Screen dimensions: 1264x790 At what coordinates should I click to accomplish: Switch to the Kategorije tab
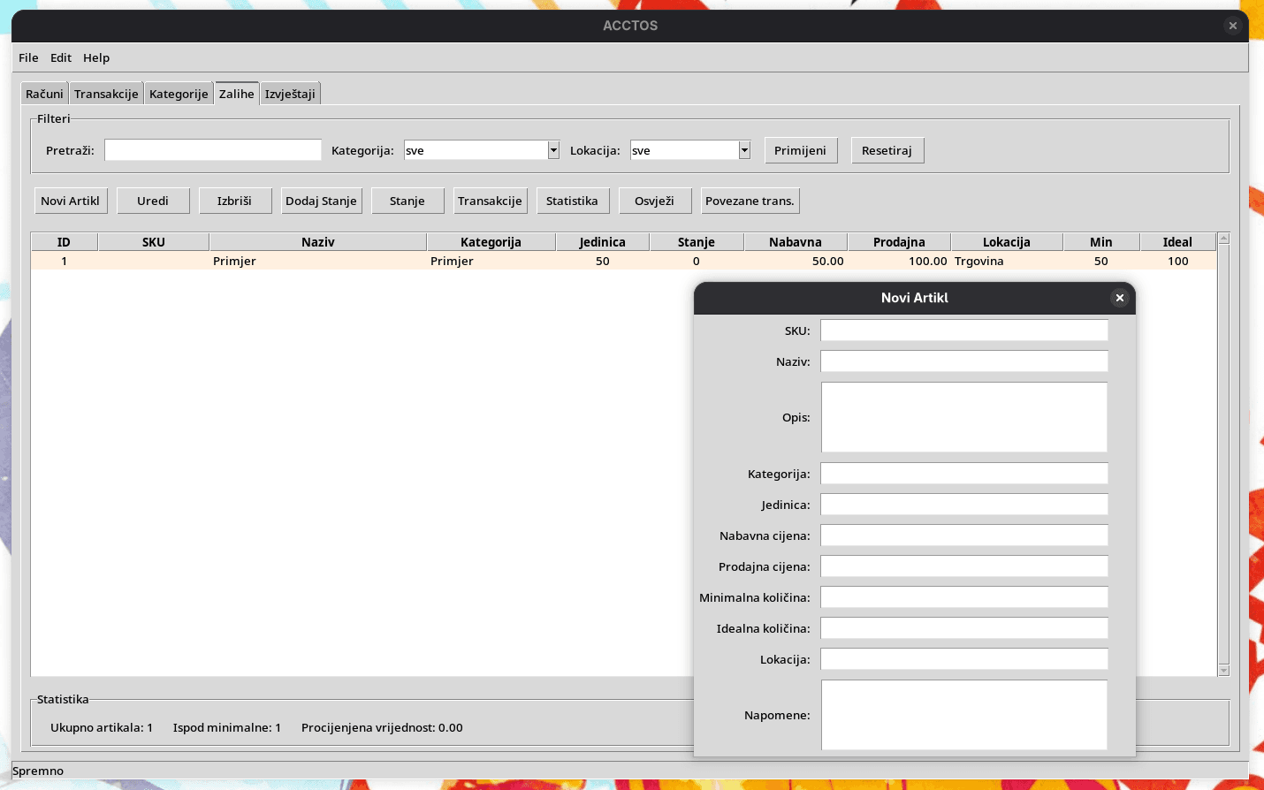pyautogui.click(x=179, y=93)
